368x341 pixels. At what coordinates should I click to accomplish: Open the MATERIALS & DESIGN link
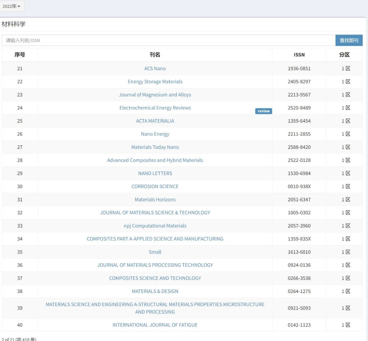tap(155, 291)
